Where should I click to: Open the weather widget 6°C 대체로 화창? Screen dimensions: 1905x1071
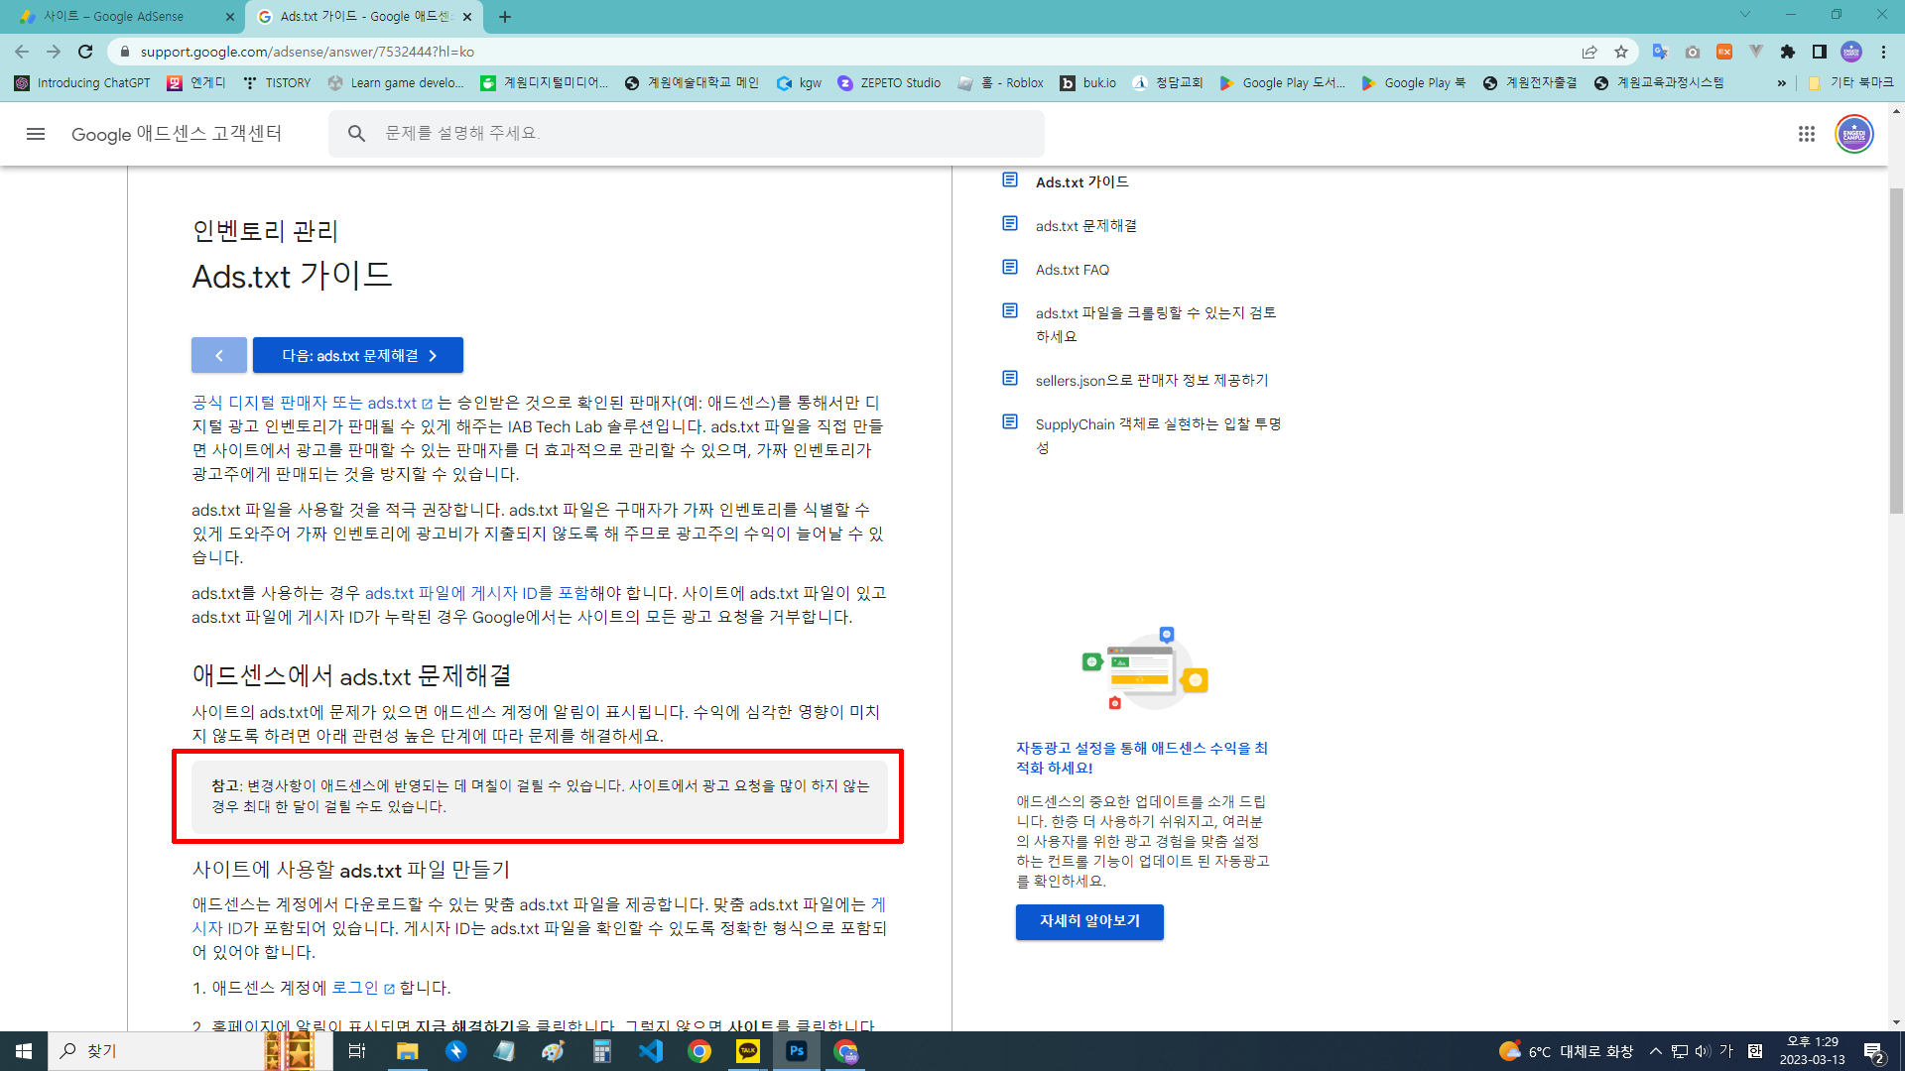click(x=1566, y=1051)
